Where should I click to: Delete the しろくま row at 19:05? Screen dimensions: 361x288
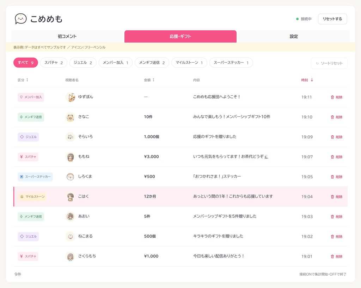pos(337,177)
